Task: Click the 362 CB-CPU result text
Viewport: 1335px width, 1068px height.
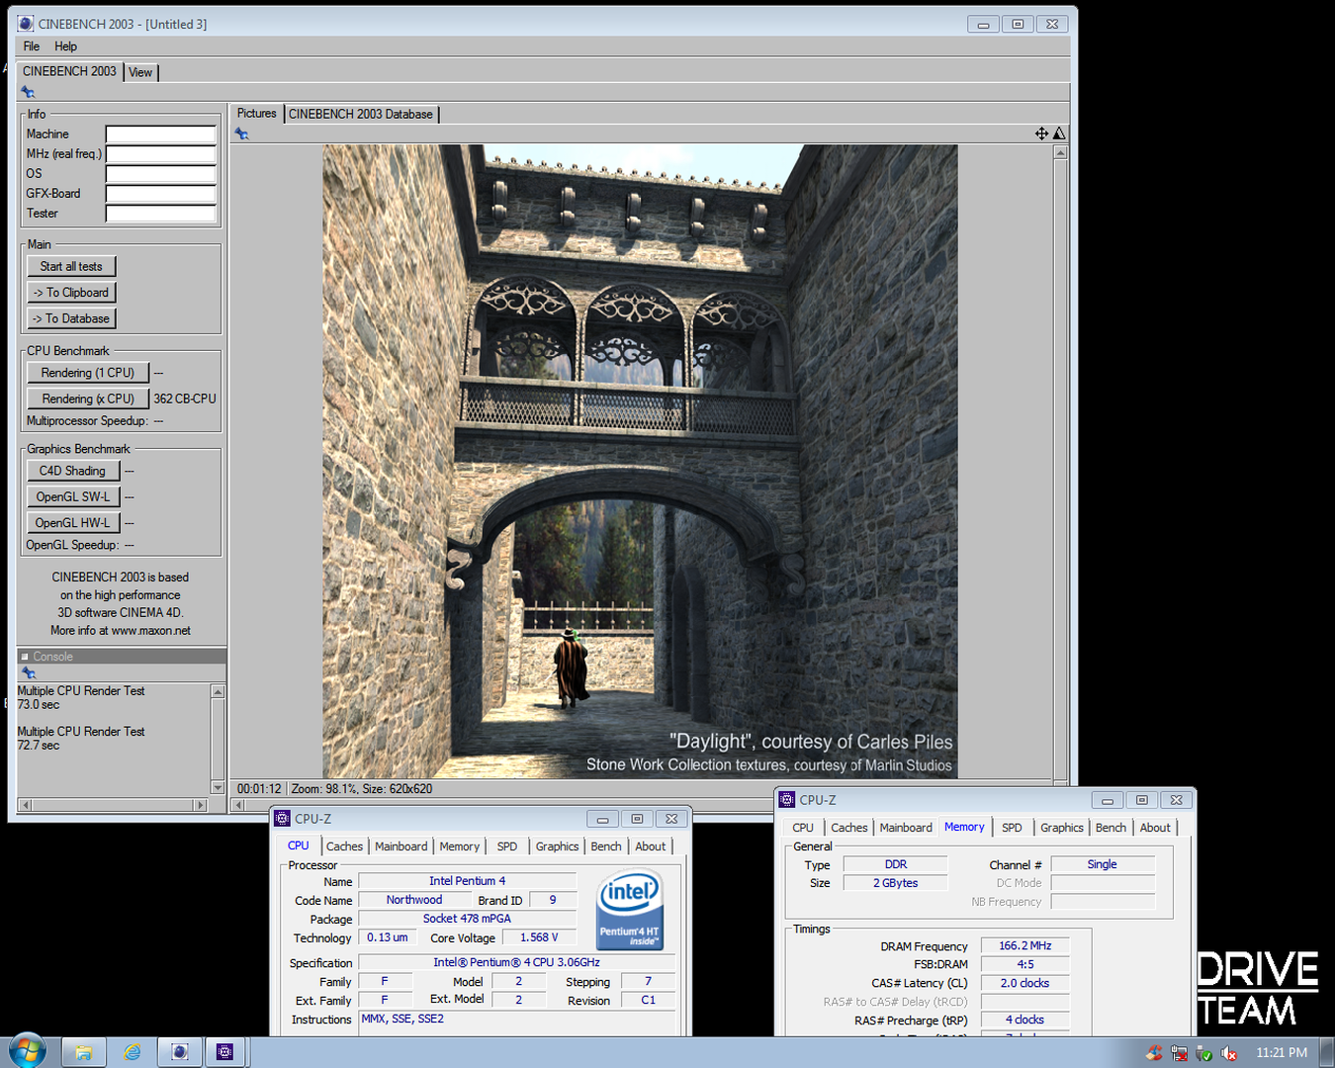Action: pyautogui.click(x=185, y=399)
